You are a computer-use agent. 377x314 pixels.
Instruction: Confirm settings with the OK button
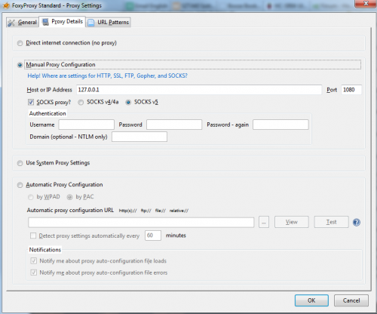(x=311, y=300)
